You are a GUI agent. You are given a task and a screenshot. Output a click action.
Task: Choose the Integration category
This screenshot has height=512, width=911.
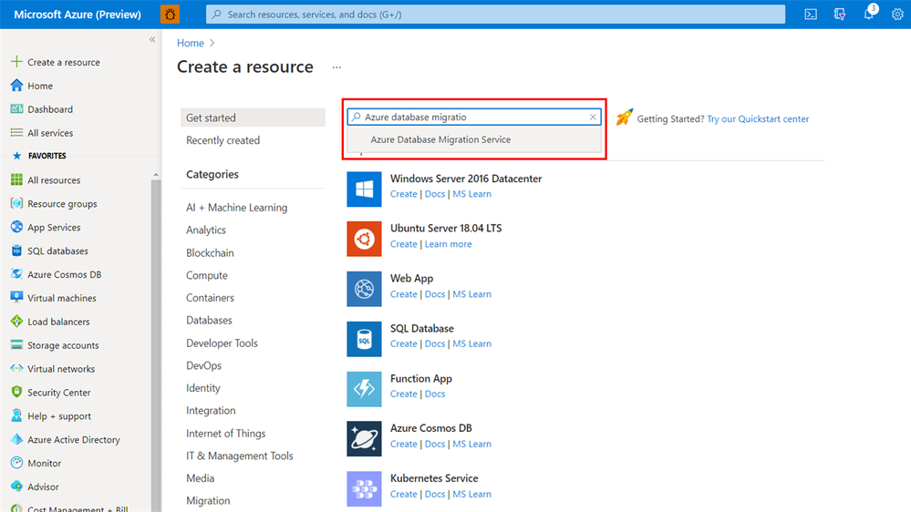coord(211,410)
